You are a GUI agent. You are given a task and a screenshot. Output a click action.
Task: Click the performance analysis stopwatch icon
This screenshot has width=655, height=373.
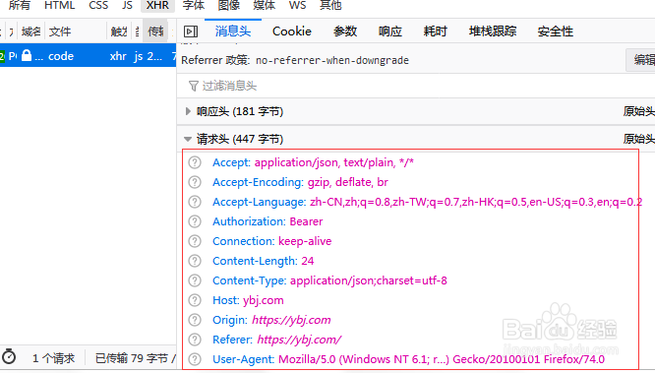click(x=9, y=356)
